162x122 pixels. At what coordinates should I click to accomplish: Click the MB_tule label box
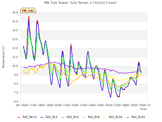coord(28,10)
